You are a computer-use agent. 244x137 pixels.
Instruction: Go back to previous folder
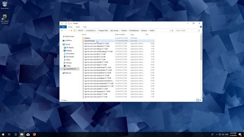(62, 30)
